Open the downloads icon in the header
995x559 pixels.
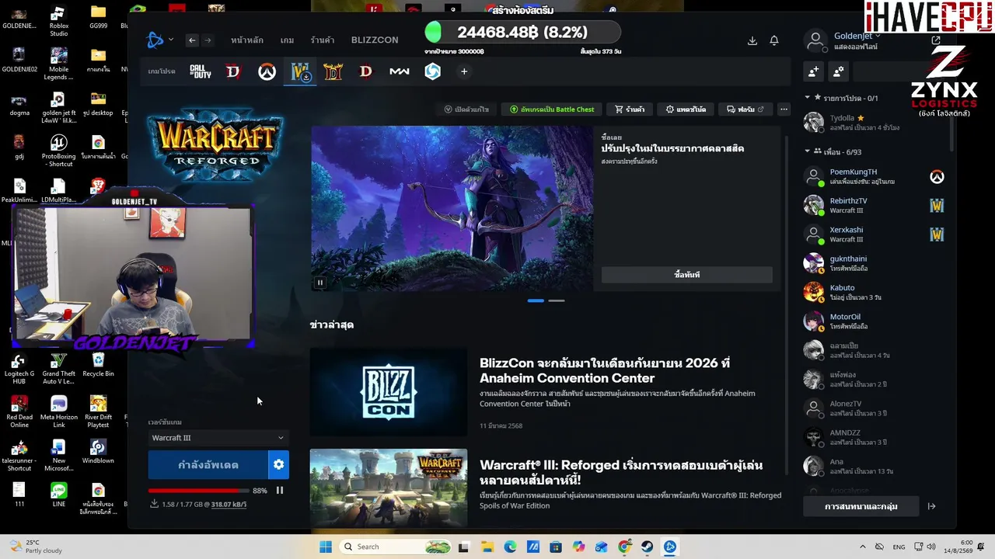coord(752,40)
